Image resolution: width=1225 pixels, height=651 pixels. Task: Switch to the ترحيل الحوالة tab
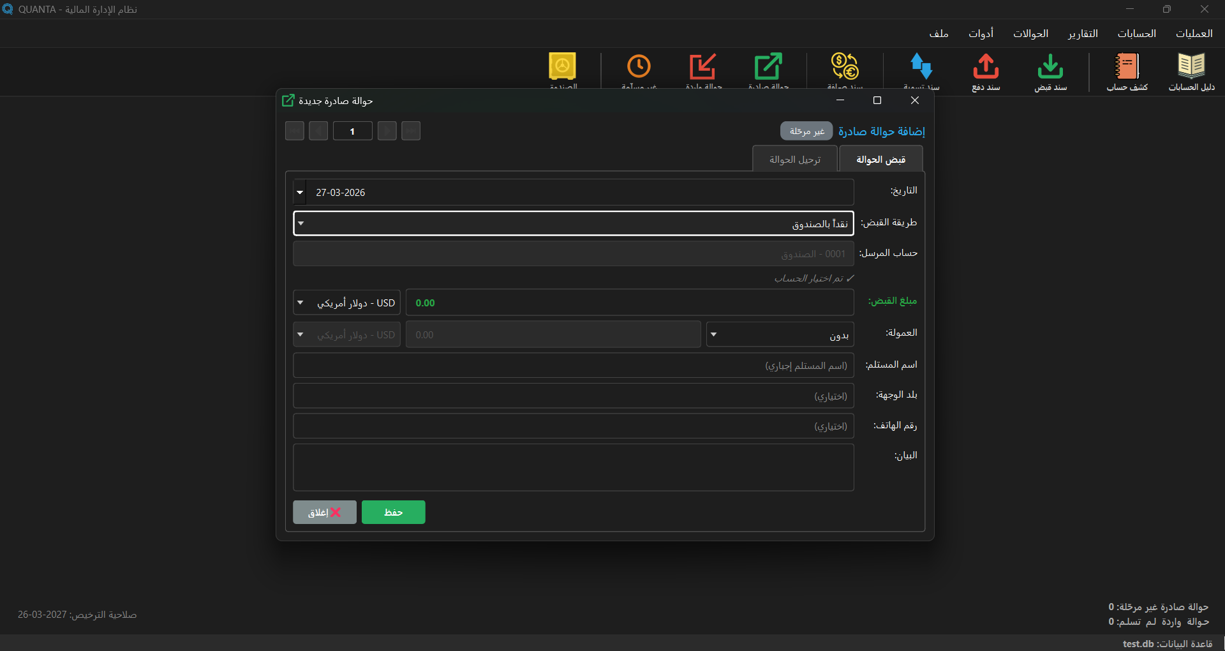(x=795, y=159)
